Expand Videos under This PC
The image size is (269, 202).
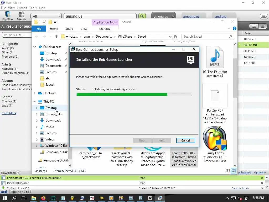tap(37, 139)
